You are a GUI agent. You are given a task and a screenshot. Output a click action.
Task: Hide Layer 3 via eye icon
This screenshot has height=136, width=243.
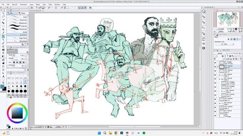[x=215, y=107]
